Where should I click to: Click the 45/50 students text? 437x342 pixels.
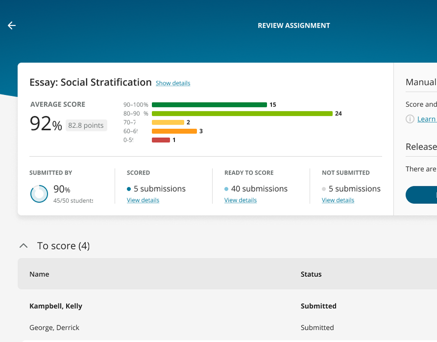point(73,201)
